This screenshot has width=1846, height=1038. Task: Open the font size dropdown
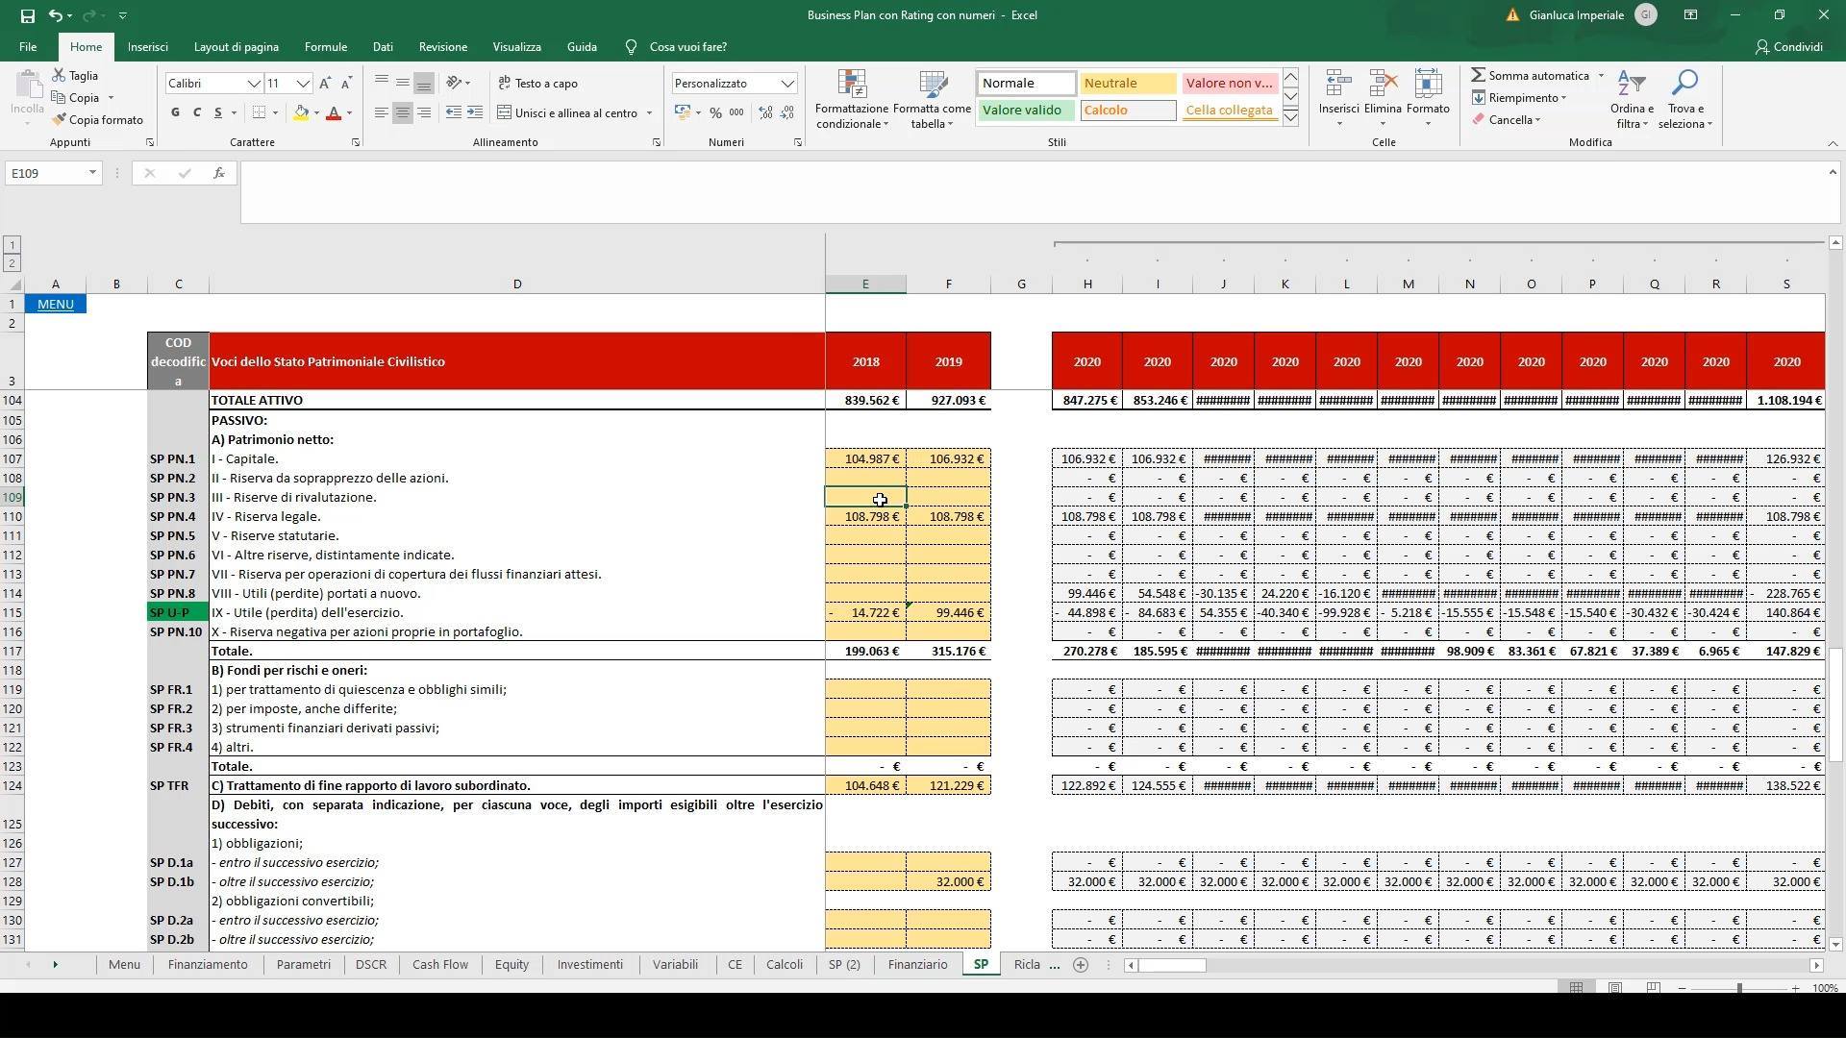pyautogui.click(x=303, y=84)
